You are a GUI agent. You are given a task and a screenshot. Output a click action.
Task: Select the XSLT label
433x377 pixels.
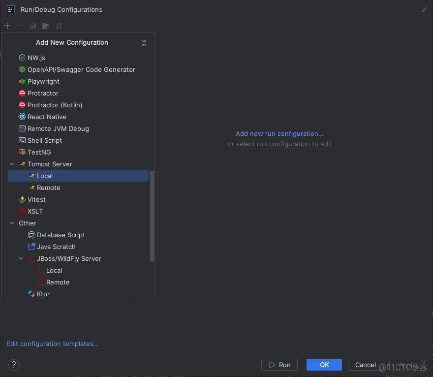(35, 211)
